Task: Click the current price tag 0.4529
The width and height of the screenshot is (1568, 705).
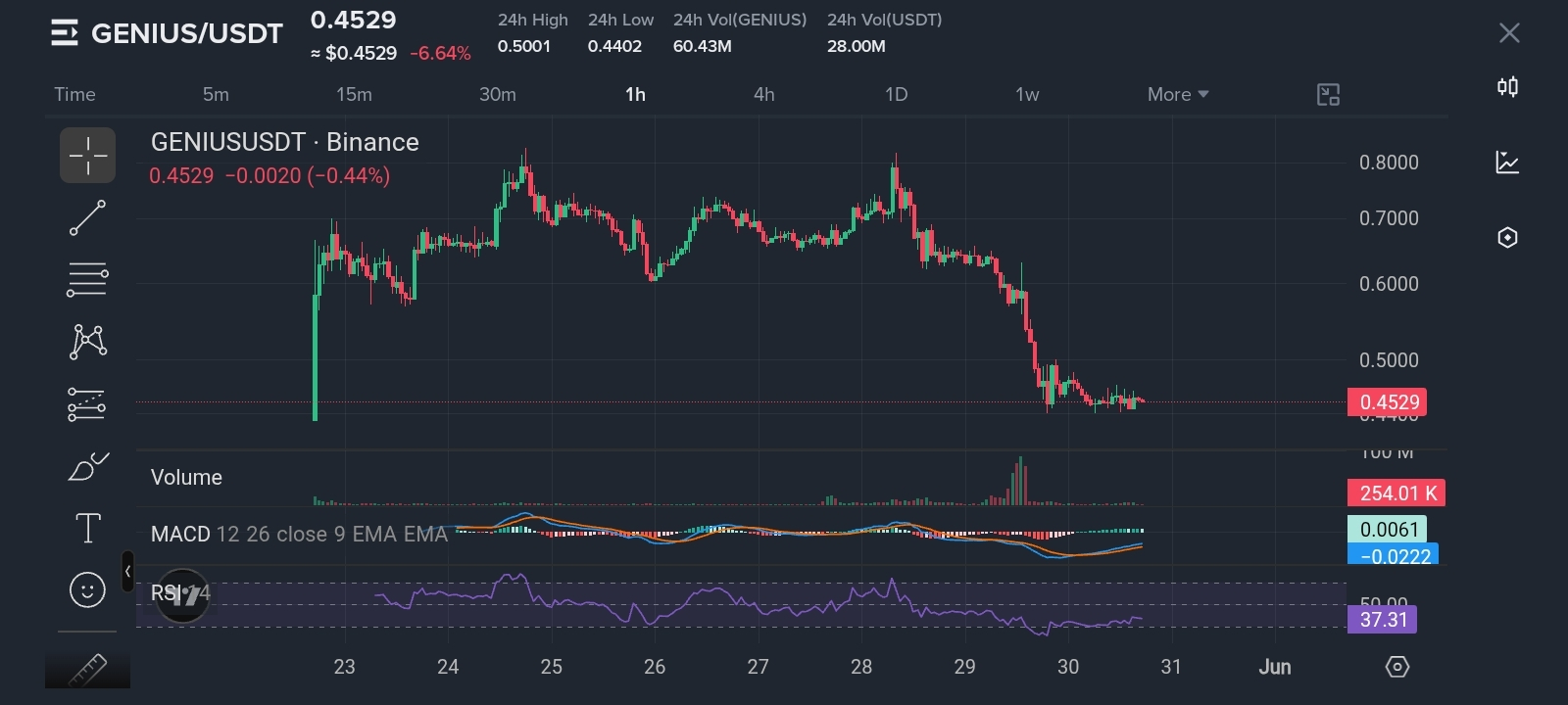Action: pyautogui.click(x=1388, y=402)
